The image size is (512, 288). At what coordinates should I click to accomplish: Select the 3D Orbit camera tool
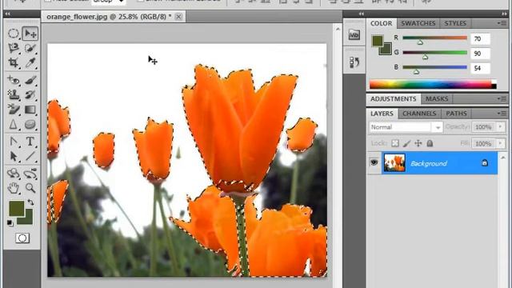point(30,173)
